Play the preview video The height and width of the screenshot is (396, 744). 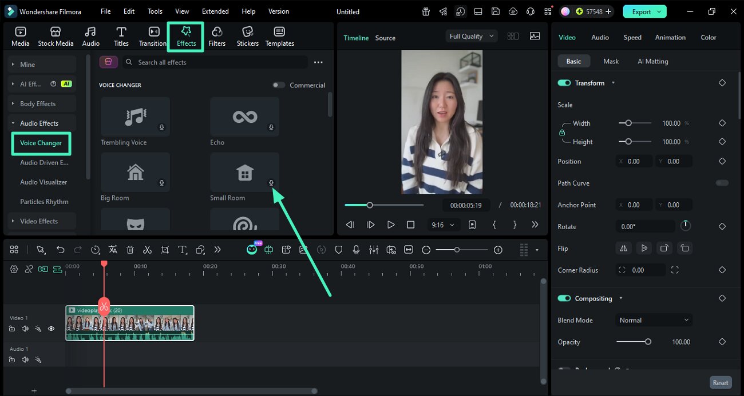click(x=391, y=225)
